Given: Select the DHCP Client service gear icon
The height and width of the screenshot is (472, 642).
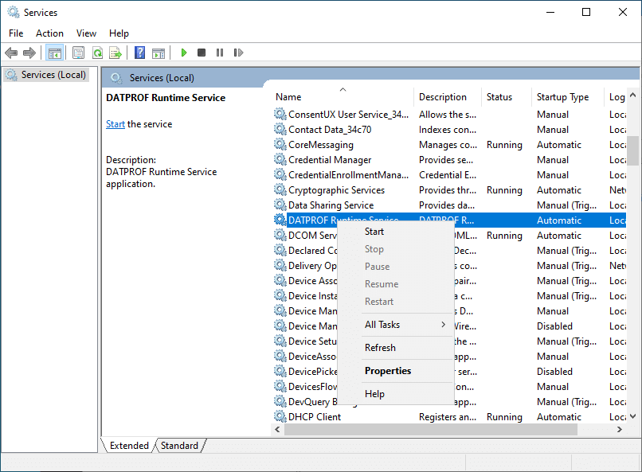Looking at the screenshot, I should (280, 416).
